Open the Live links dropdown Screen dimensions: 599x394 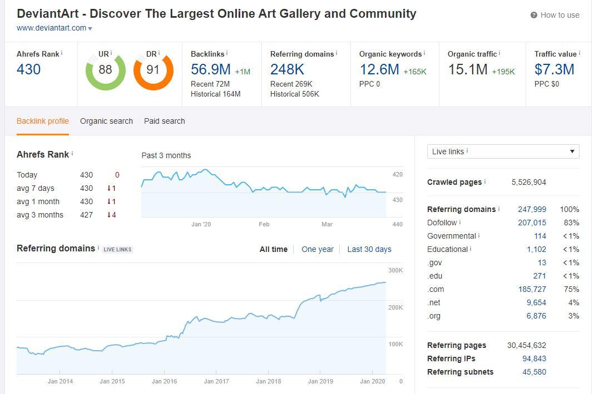(503, 151)
